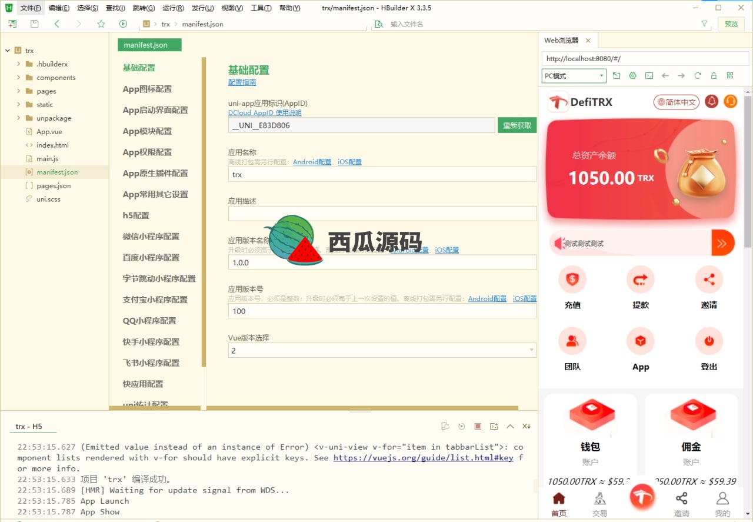Open 微信小程序配置 section
Image resolution: width=753 pixels, height=522 pixels.
point(151,237)
